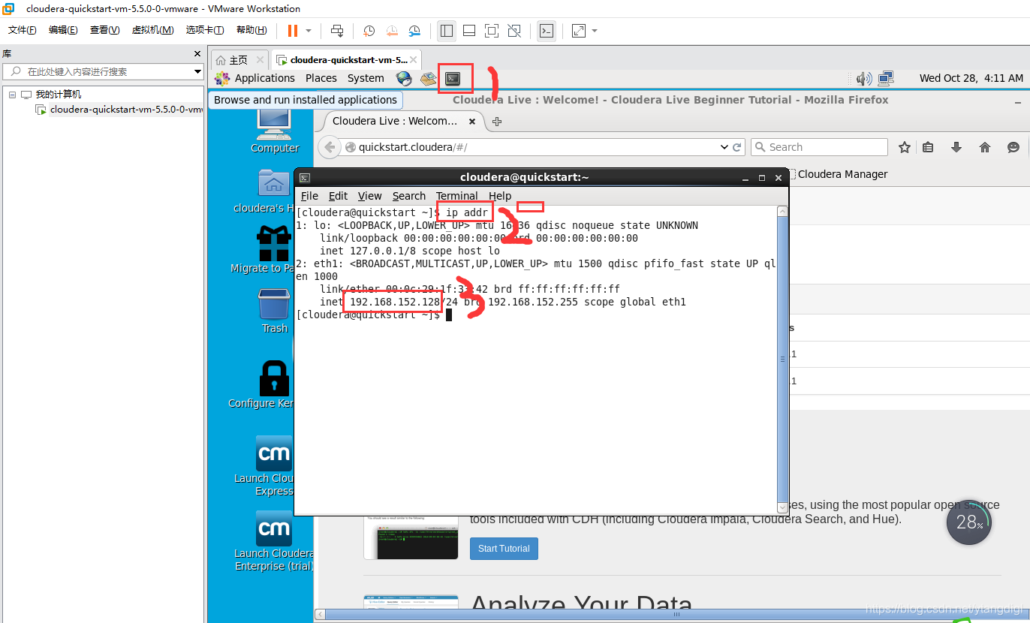Click the stretch guest display icon
Viewport: 1030px width, 623px height.
579,31
